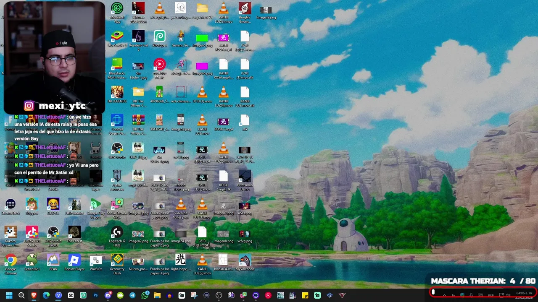Open File Explorer from taskbar
Image resolution: width=538 pixels, height=302 pixels.
pyautogui.click(x=157, y=295)
